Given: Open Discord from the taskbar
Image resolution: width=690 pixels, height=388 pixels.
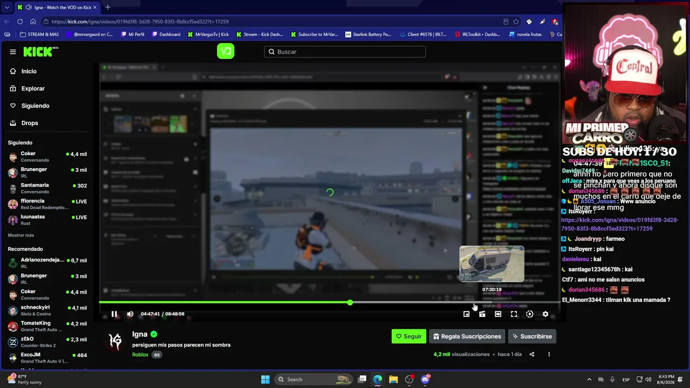Looking at the screenshot, I should click(x=425, y=379).
